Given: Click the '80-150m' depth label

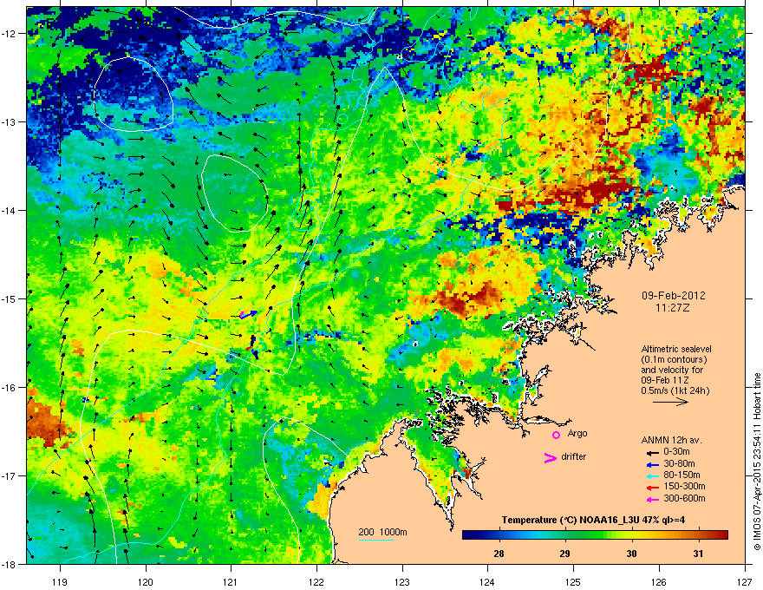Looking at the screenshot, I should tap(681, 475).
